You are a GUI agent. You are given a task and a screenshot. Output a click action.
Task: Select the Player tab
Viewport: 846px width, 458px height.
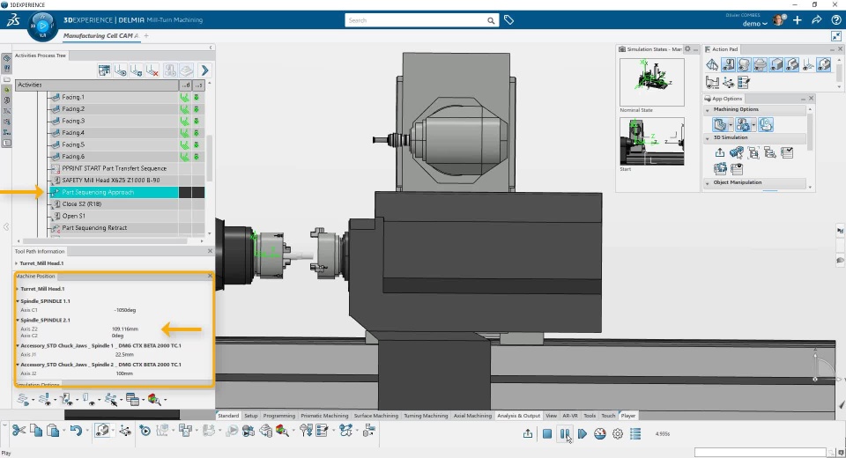628,416
